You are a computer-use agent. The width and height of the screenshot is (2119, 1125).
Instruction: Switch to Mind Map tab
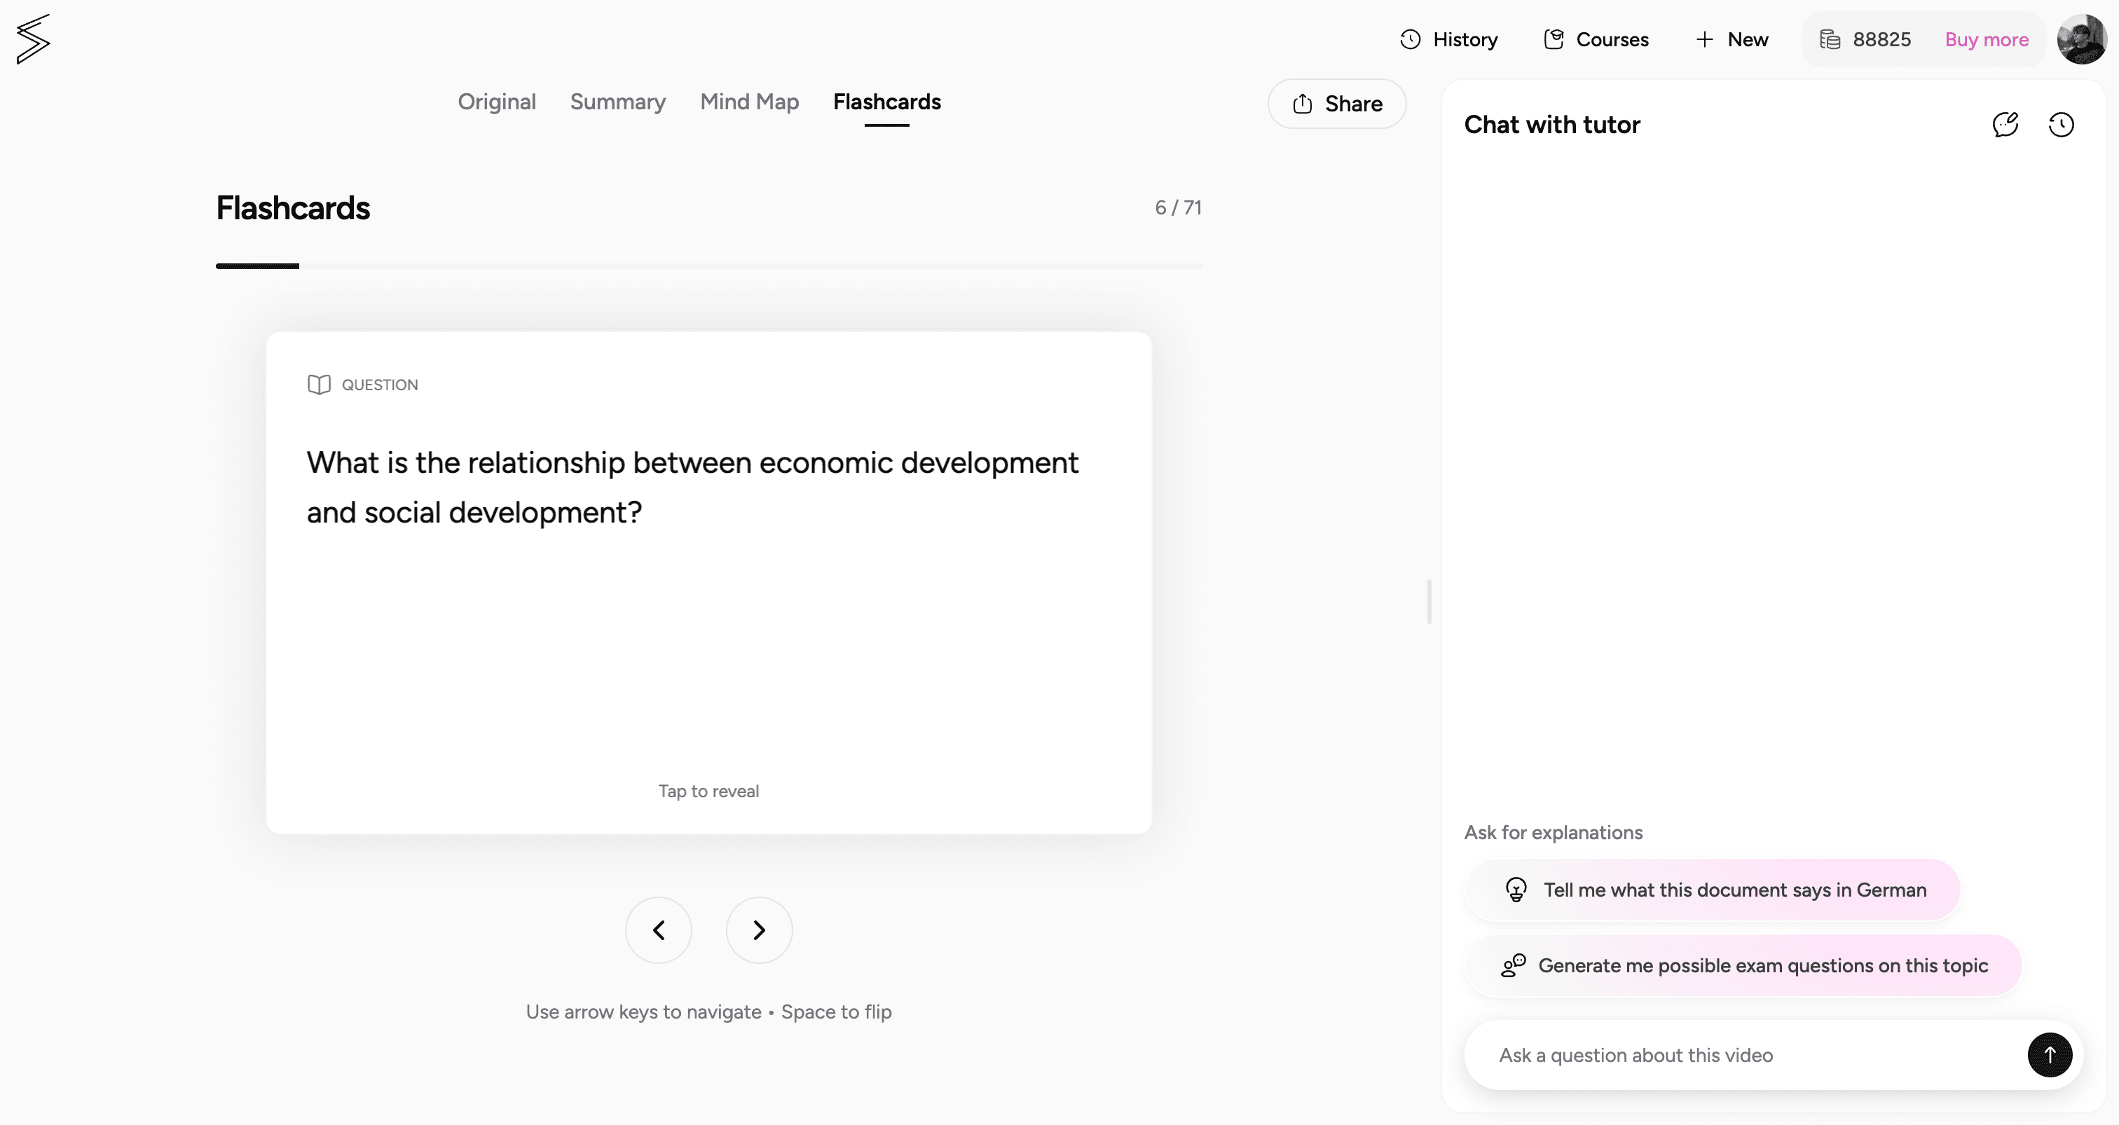tap(748, 101)
